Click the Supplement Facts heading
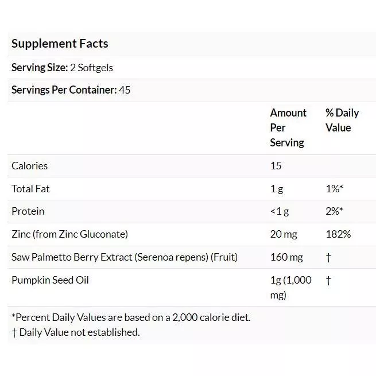This screenshot has height=376, width=376. tap(60, 44)
